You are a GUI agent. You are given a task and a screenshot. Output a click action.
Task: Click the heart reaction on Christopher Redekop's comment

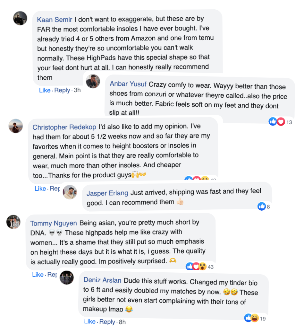(x=197, y=179)
